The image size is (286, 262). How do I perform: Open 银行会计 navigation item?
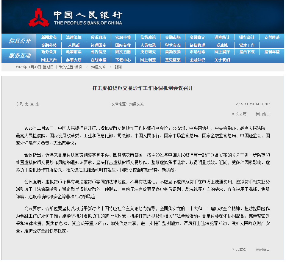[x=247, y=37]
